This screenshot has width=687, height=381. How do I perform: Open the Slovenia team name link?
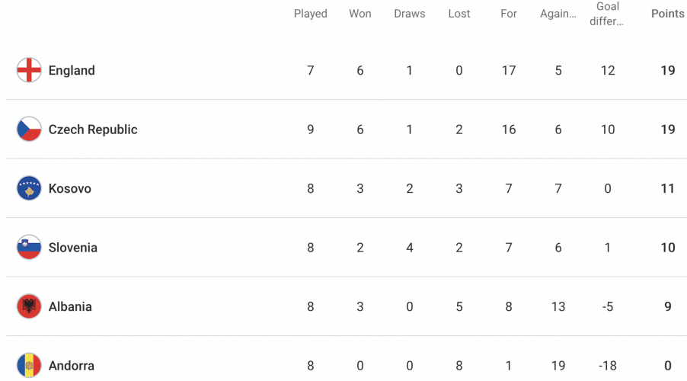coord(72,248)
